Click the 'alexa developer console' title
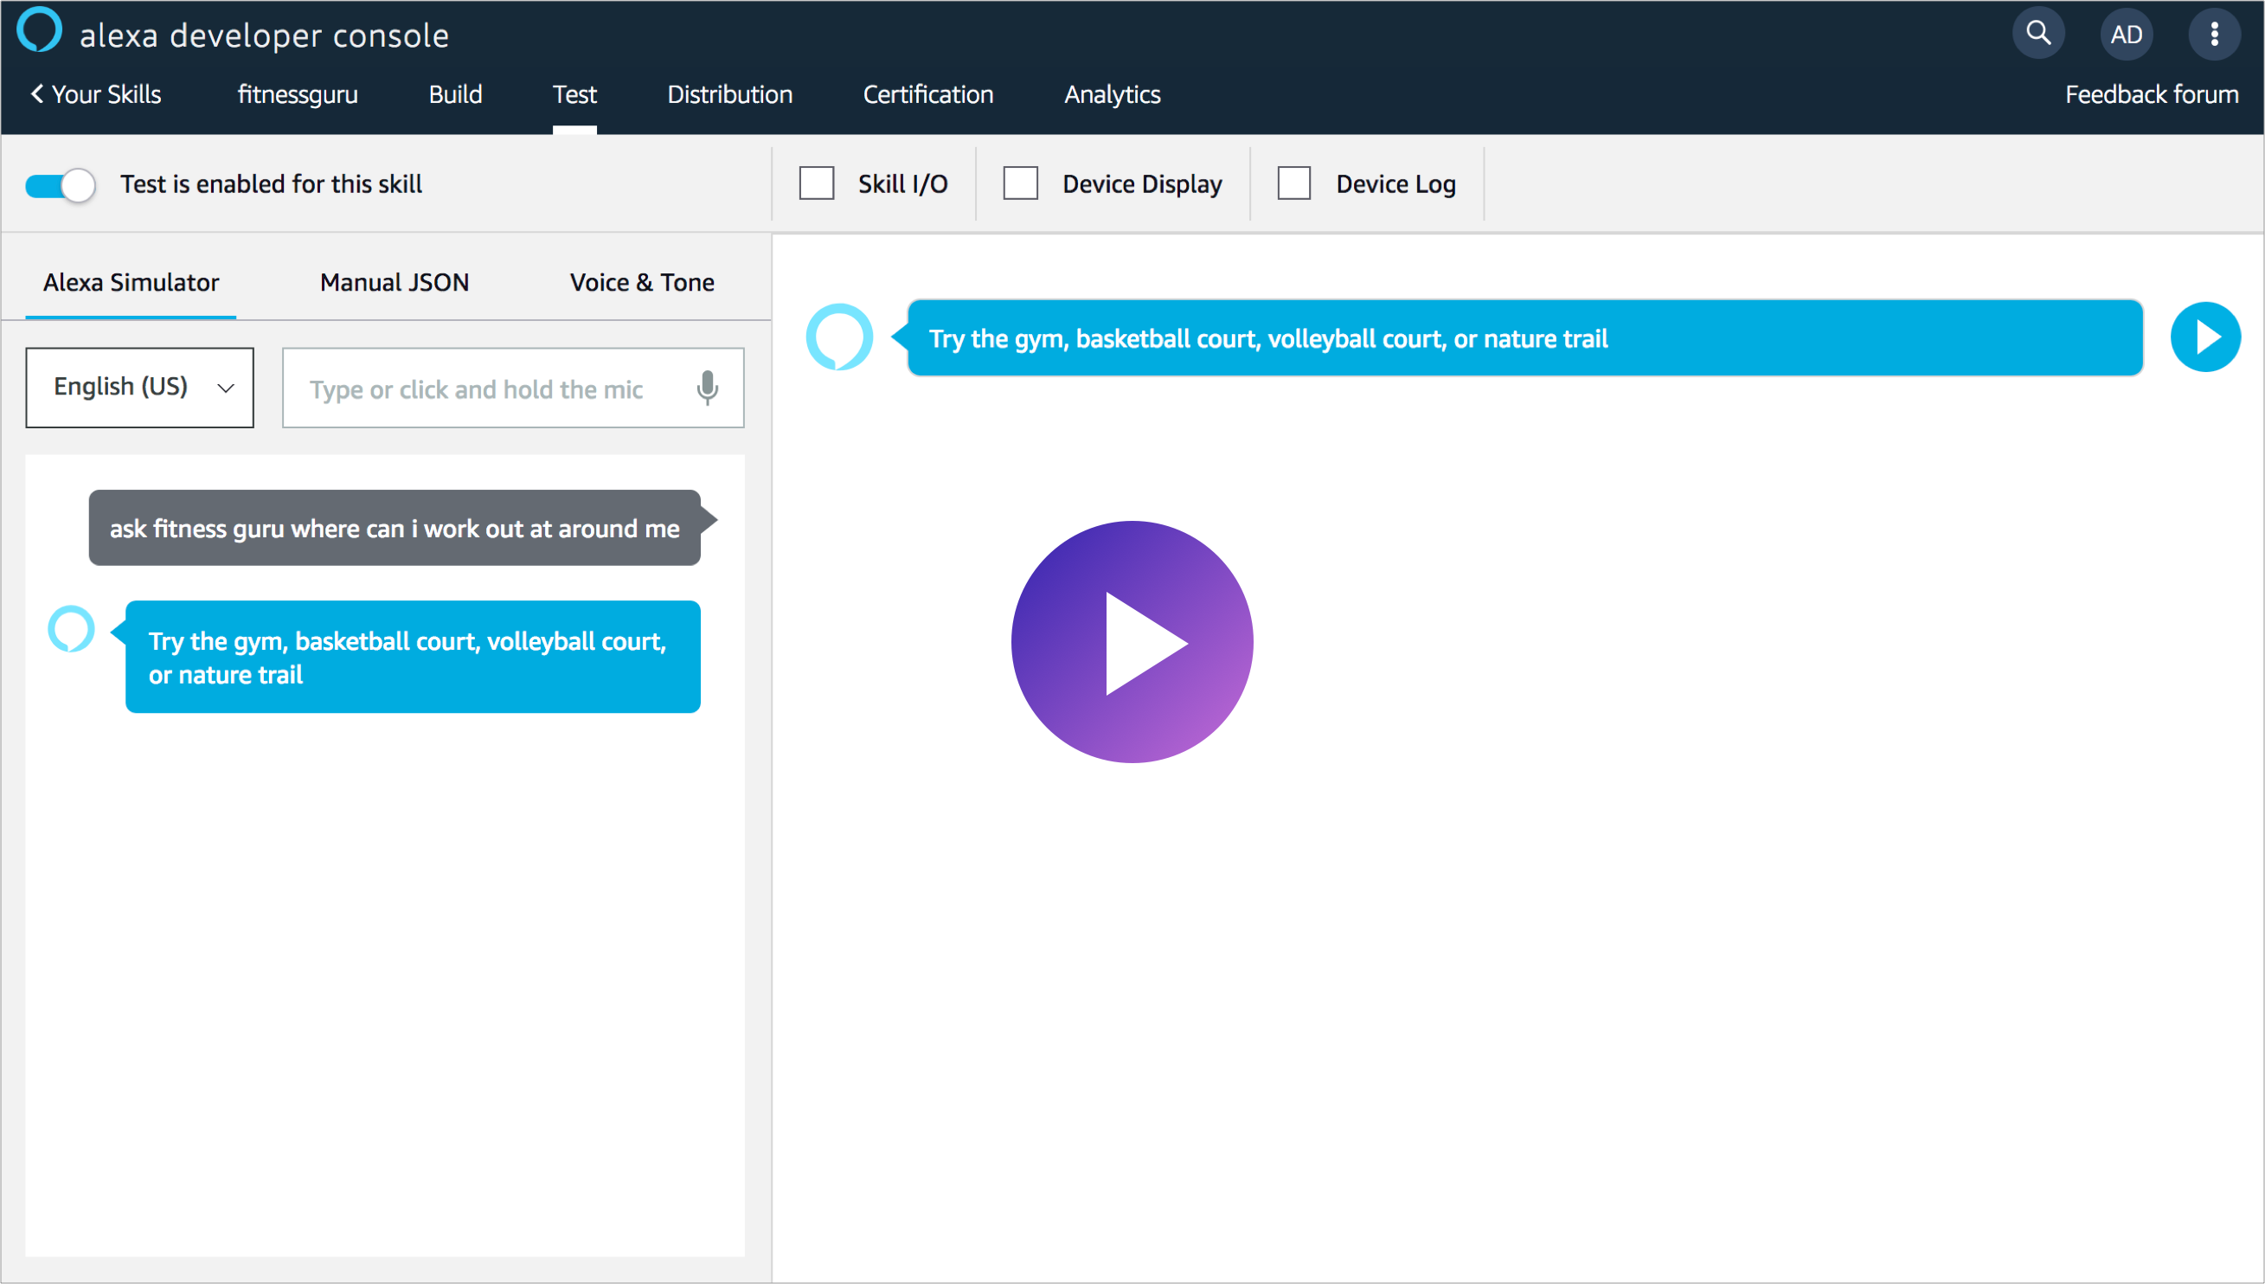 tap(264, 35)
